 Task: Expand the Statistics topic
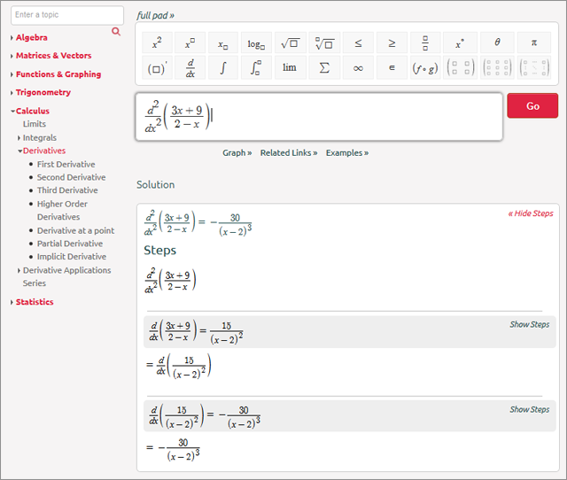[x=12, y=302]
